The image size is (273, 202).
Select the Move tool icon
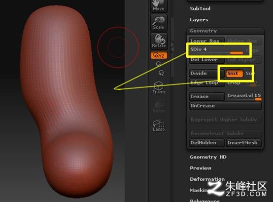pyautogui.click(x=159, y=5)
